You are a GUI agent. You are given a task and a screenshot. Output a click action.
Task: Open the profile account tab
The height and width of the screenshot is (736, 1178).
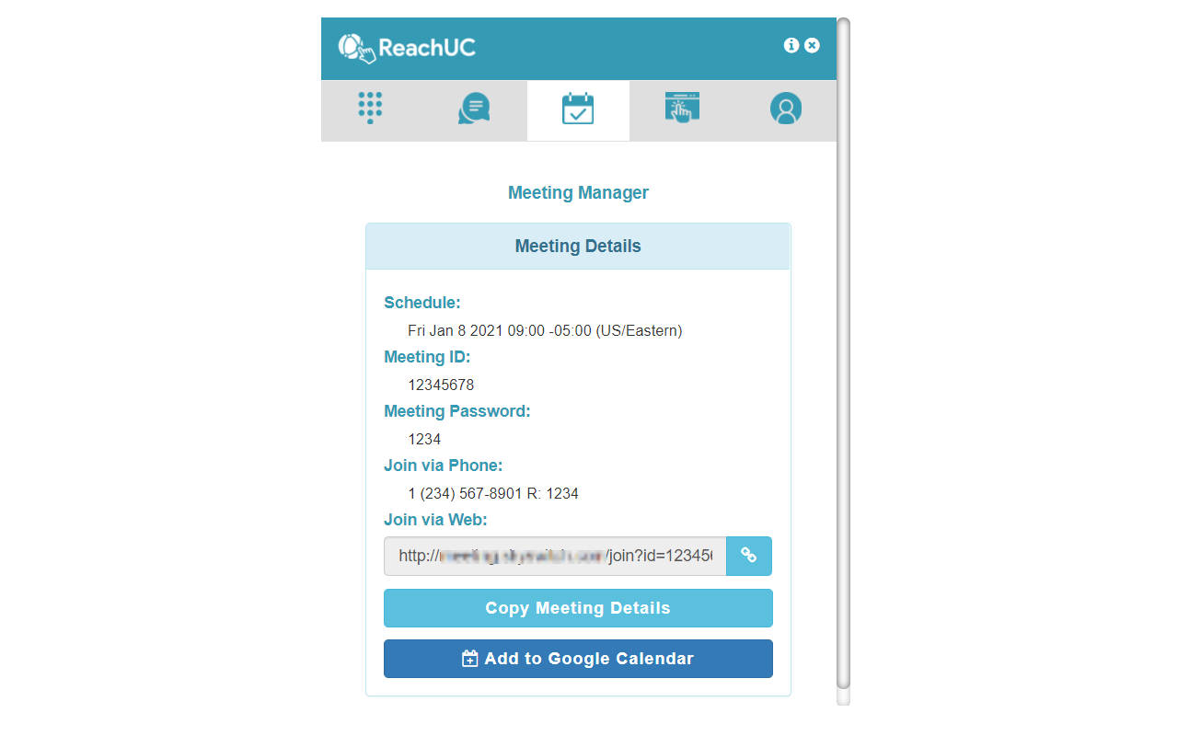(x=786, y=108)
